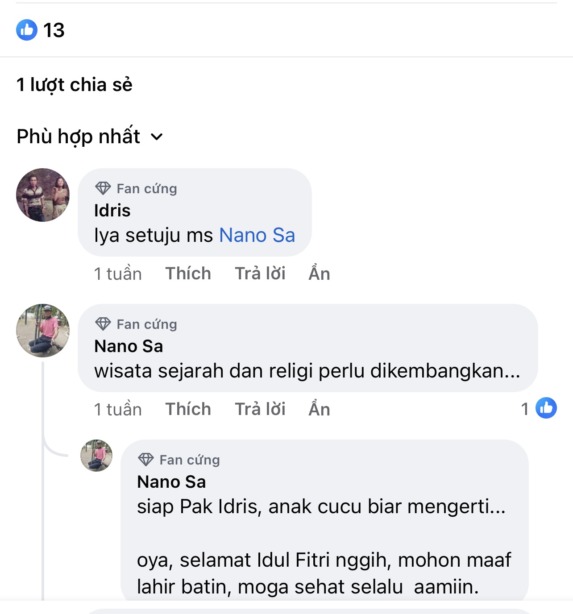Open Nano Sa's profile picture on the wisata comment
The height and width of the screenshot is (614, 573).
[x=43, y=331]
